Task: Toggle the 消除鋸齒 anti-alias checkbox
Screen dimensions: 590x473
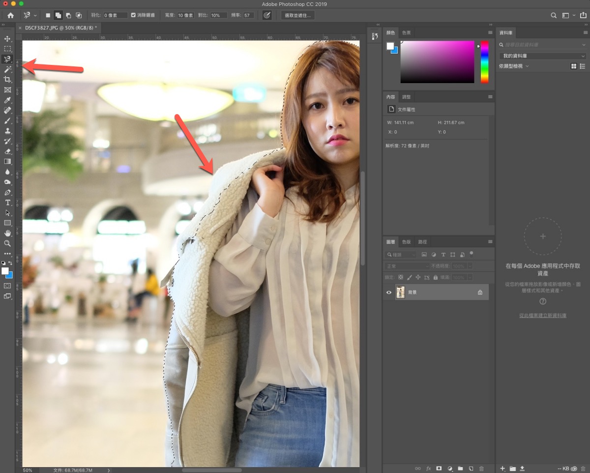Action: [133, 15]
